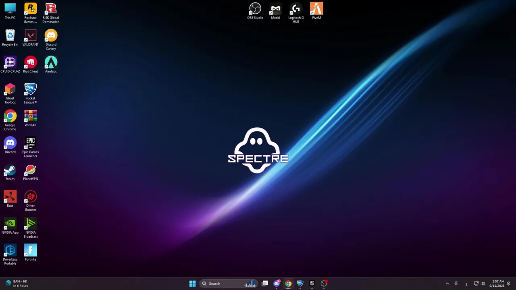Click the taskbar Search box
The image size is (516, 290).
click(229, 284)
